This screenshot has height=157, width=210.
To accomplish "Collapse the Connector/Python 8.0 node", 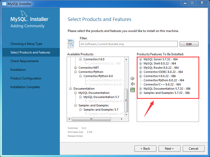I will [80, 76].
